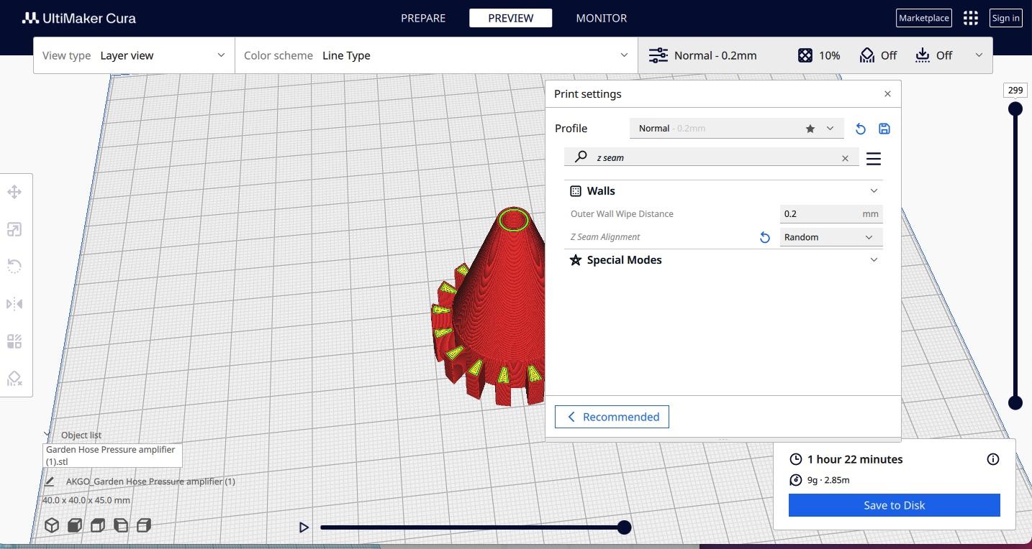Go back to Recommended settings
Image resolution: width=1032 pixels, height=549 pixels.
[612, 417]
